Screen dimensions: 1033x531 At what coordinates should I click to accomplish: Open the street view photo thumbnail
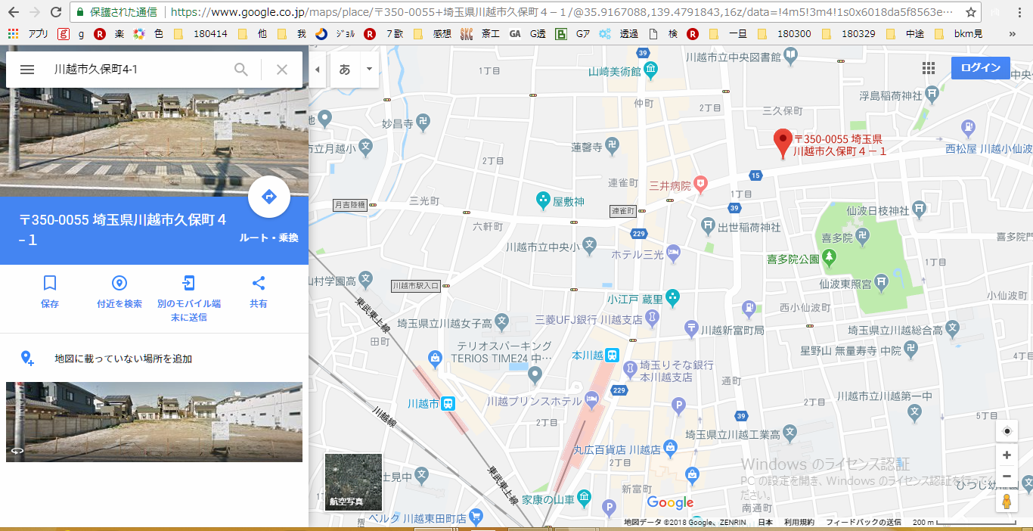click(x=154, y=421)
